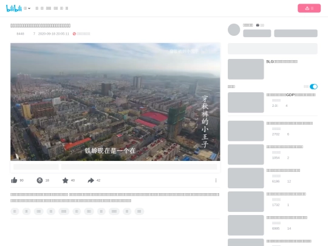Click the first navigation item after the dropdown
The image size is (328, 246).
click(x=37, y=9)
